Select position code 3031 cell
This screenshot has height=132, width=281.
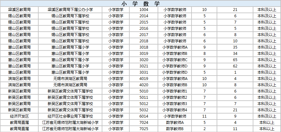pyautogui.click(x=143, y=72)
